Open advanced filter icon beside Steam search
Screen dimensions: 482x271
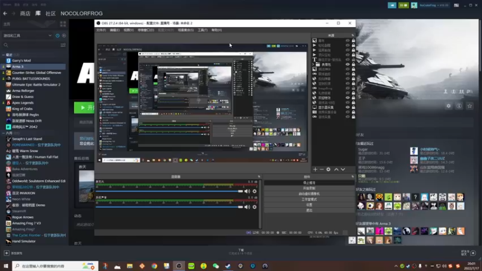(x=63, y=45)
